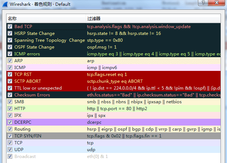Image resolution: width=227 pixels, height=163 pixels.
Task: Select the HSRP State Change name
Action: (x=35, y=33)
